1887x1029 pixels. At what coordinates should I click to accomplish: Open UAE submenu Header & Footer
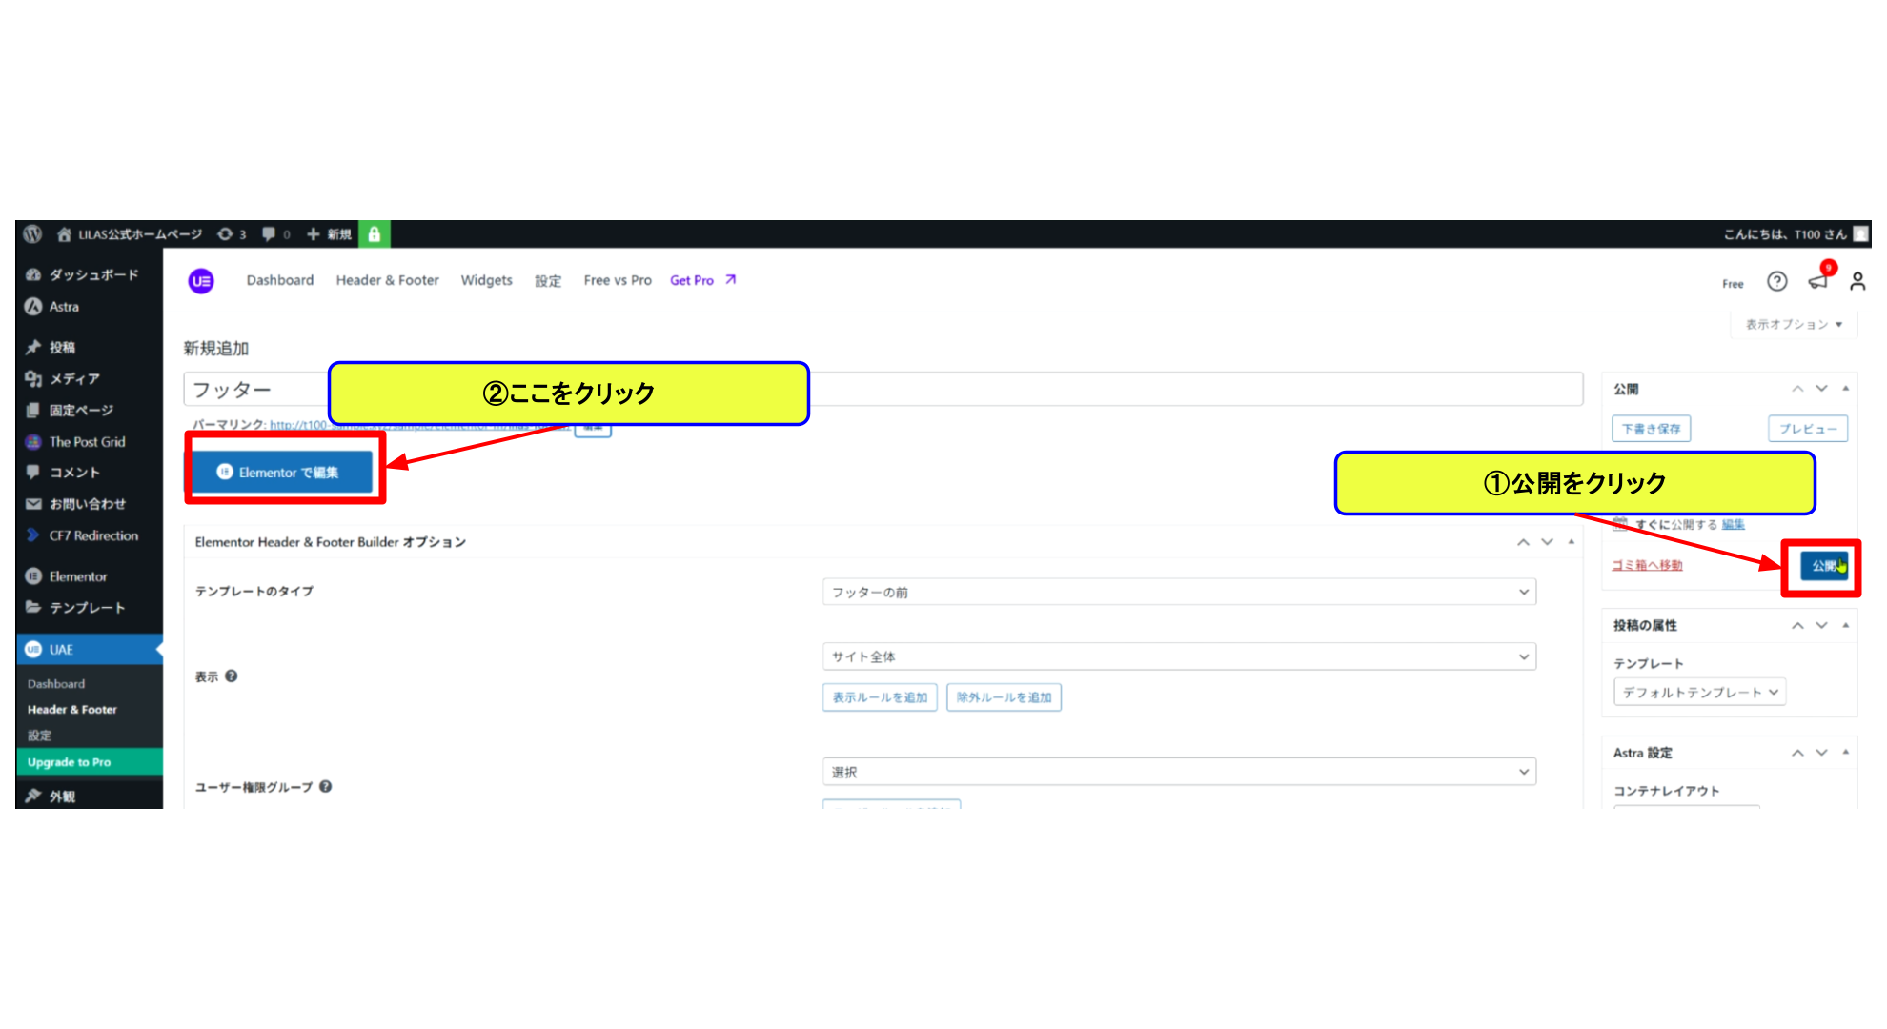(72, 710)
